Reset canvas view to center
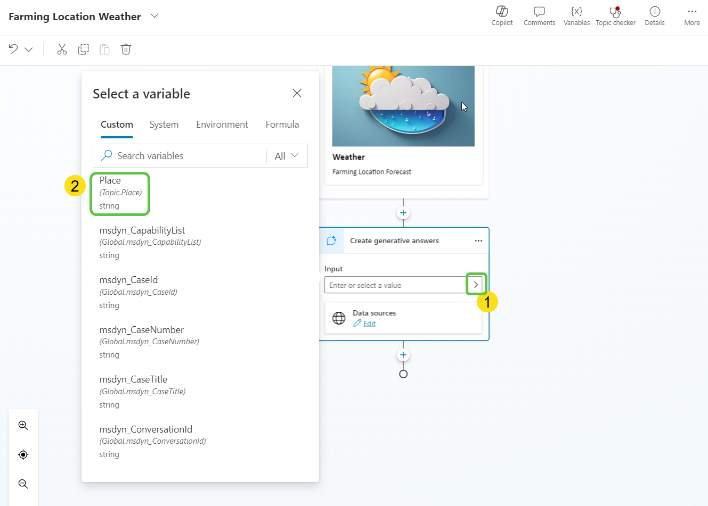The width and height of the screenshot is (708, 506). click(x=23, y=455)
